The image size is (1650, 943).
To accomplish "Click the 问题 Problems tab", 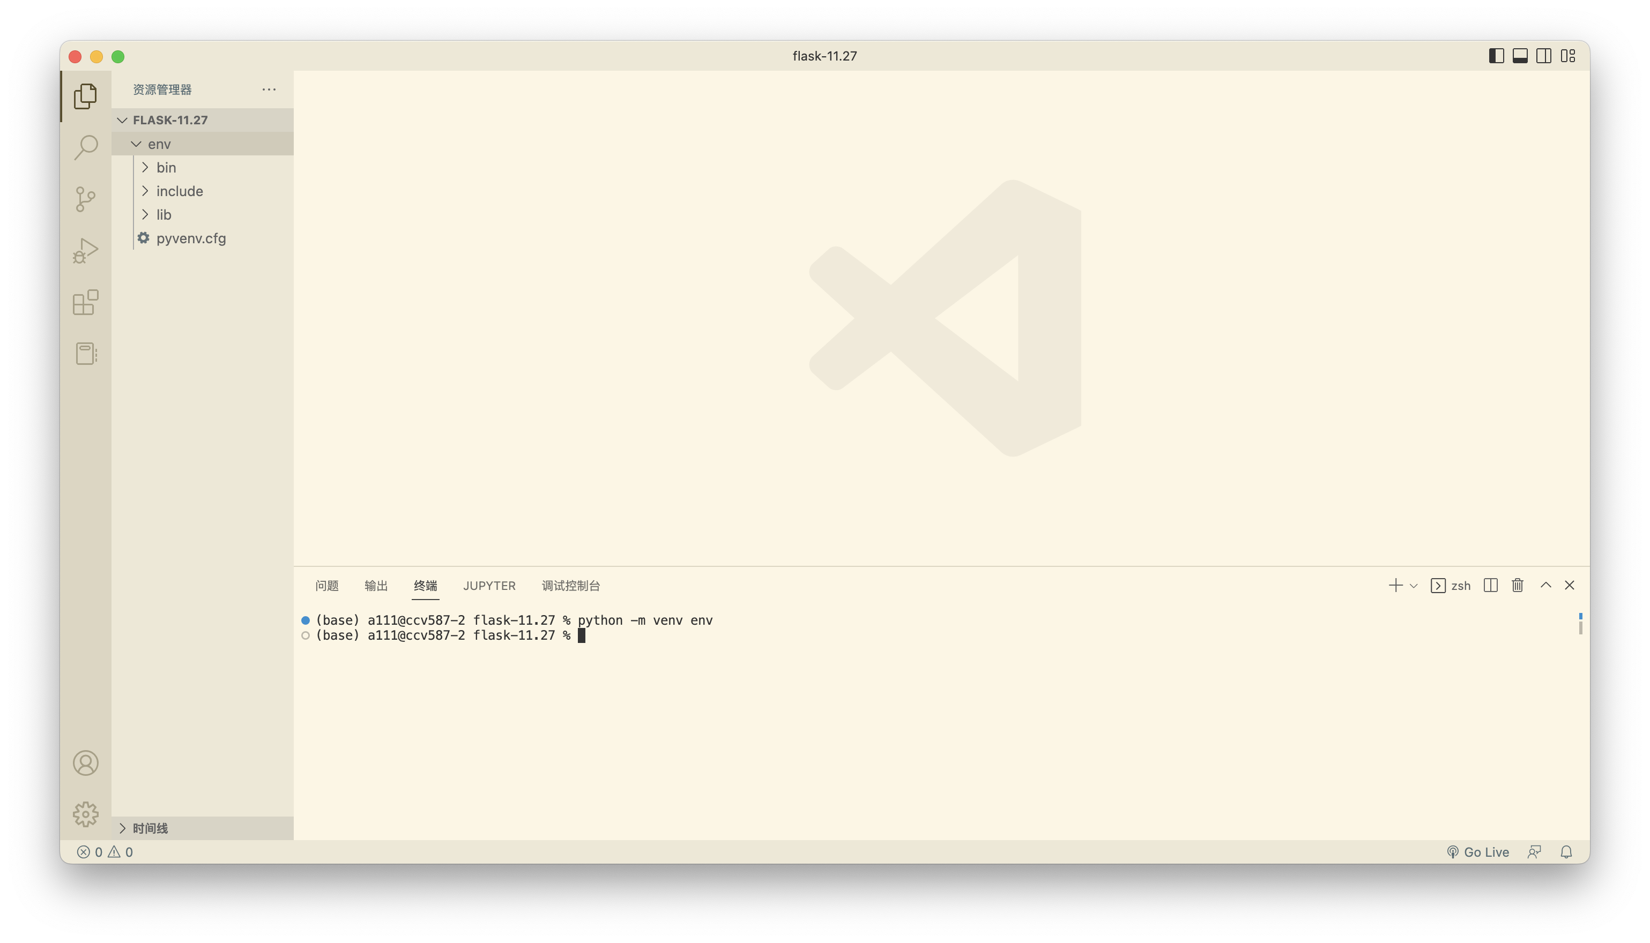I will 326,585.
